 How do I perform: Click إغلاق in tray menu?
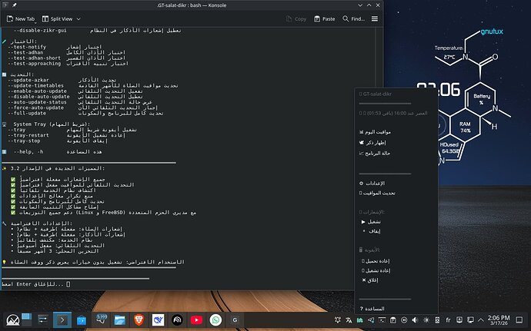370,280
